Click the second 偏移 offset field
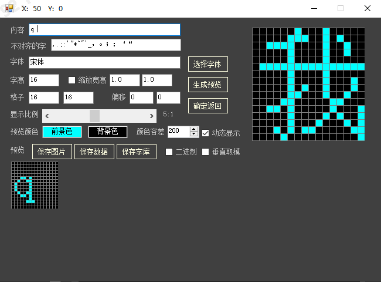381x282 pixels. pyautogui.click(x=168, y=98)
